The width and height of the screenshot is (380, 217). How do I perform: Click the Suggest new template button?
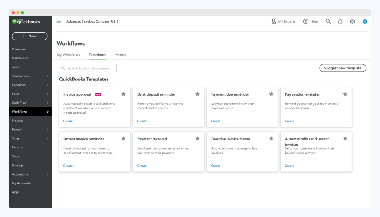pyautogui.click(x=343, y=68)
